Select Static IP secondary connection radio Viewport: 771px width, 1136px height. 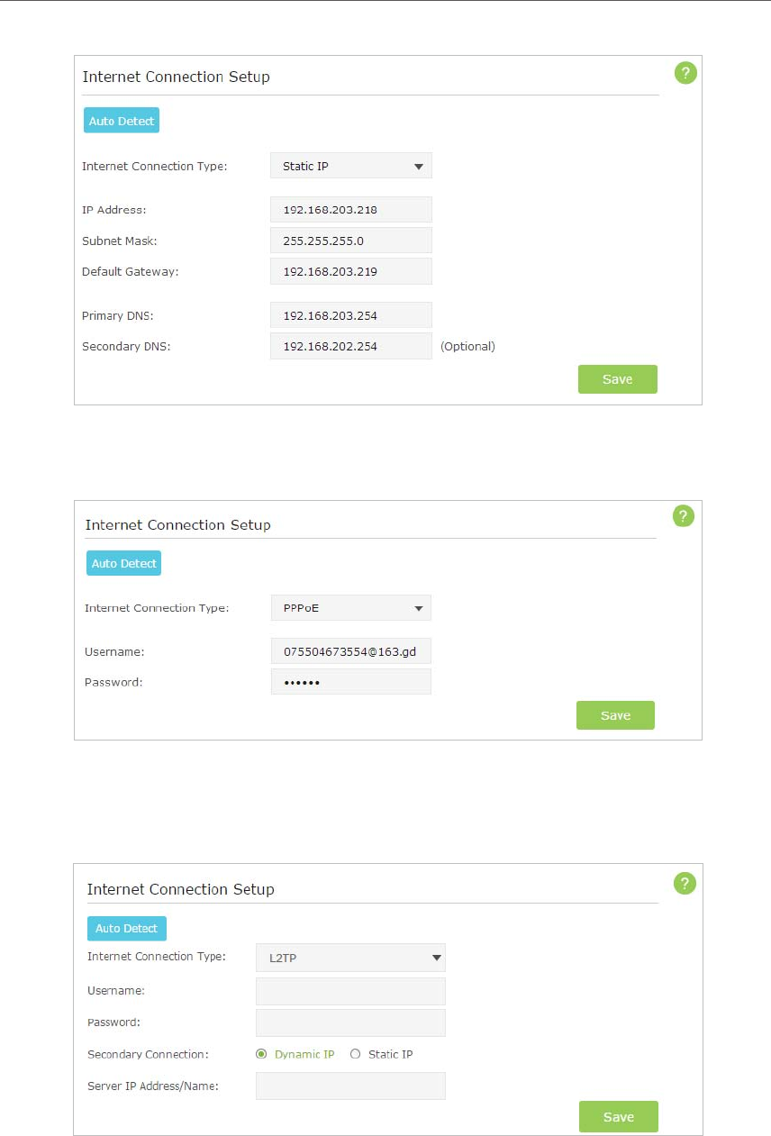click(355, 1054)
